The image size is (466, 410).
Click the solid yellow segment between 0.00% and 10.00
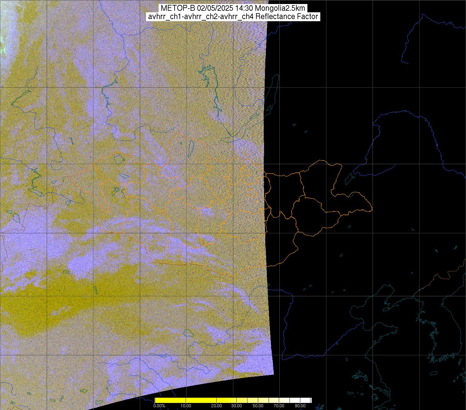pyautogui.click(x=170, y=400)
